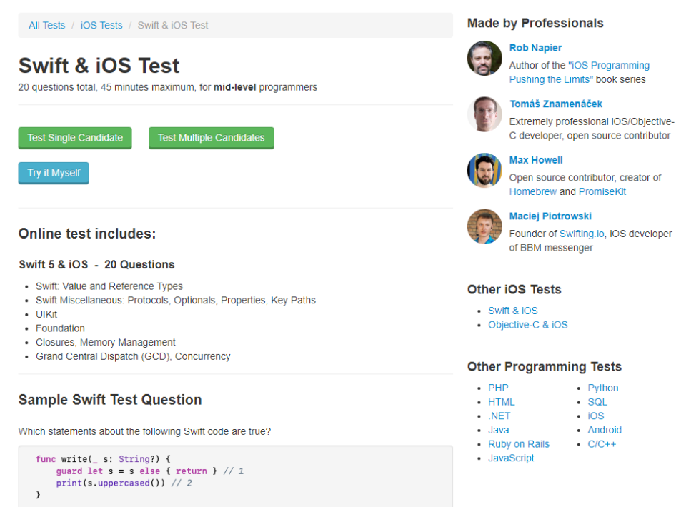Image resolution: width=686 pixels, height=507 pixels.
Task: Open the C/C++ test link
Action: click(x=601, y=444)
